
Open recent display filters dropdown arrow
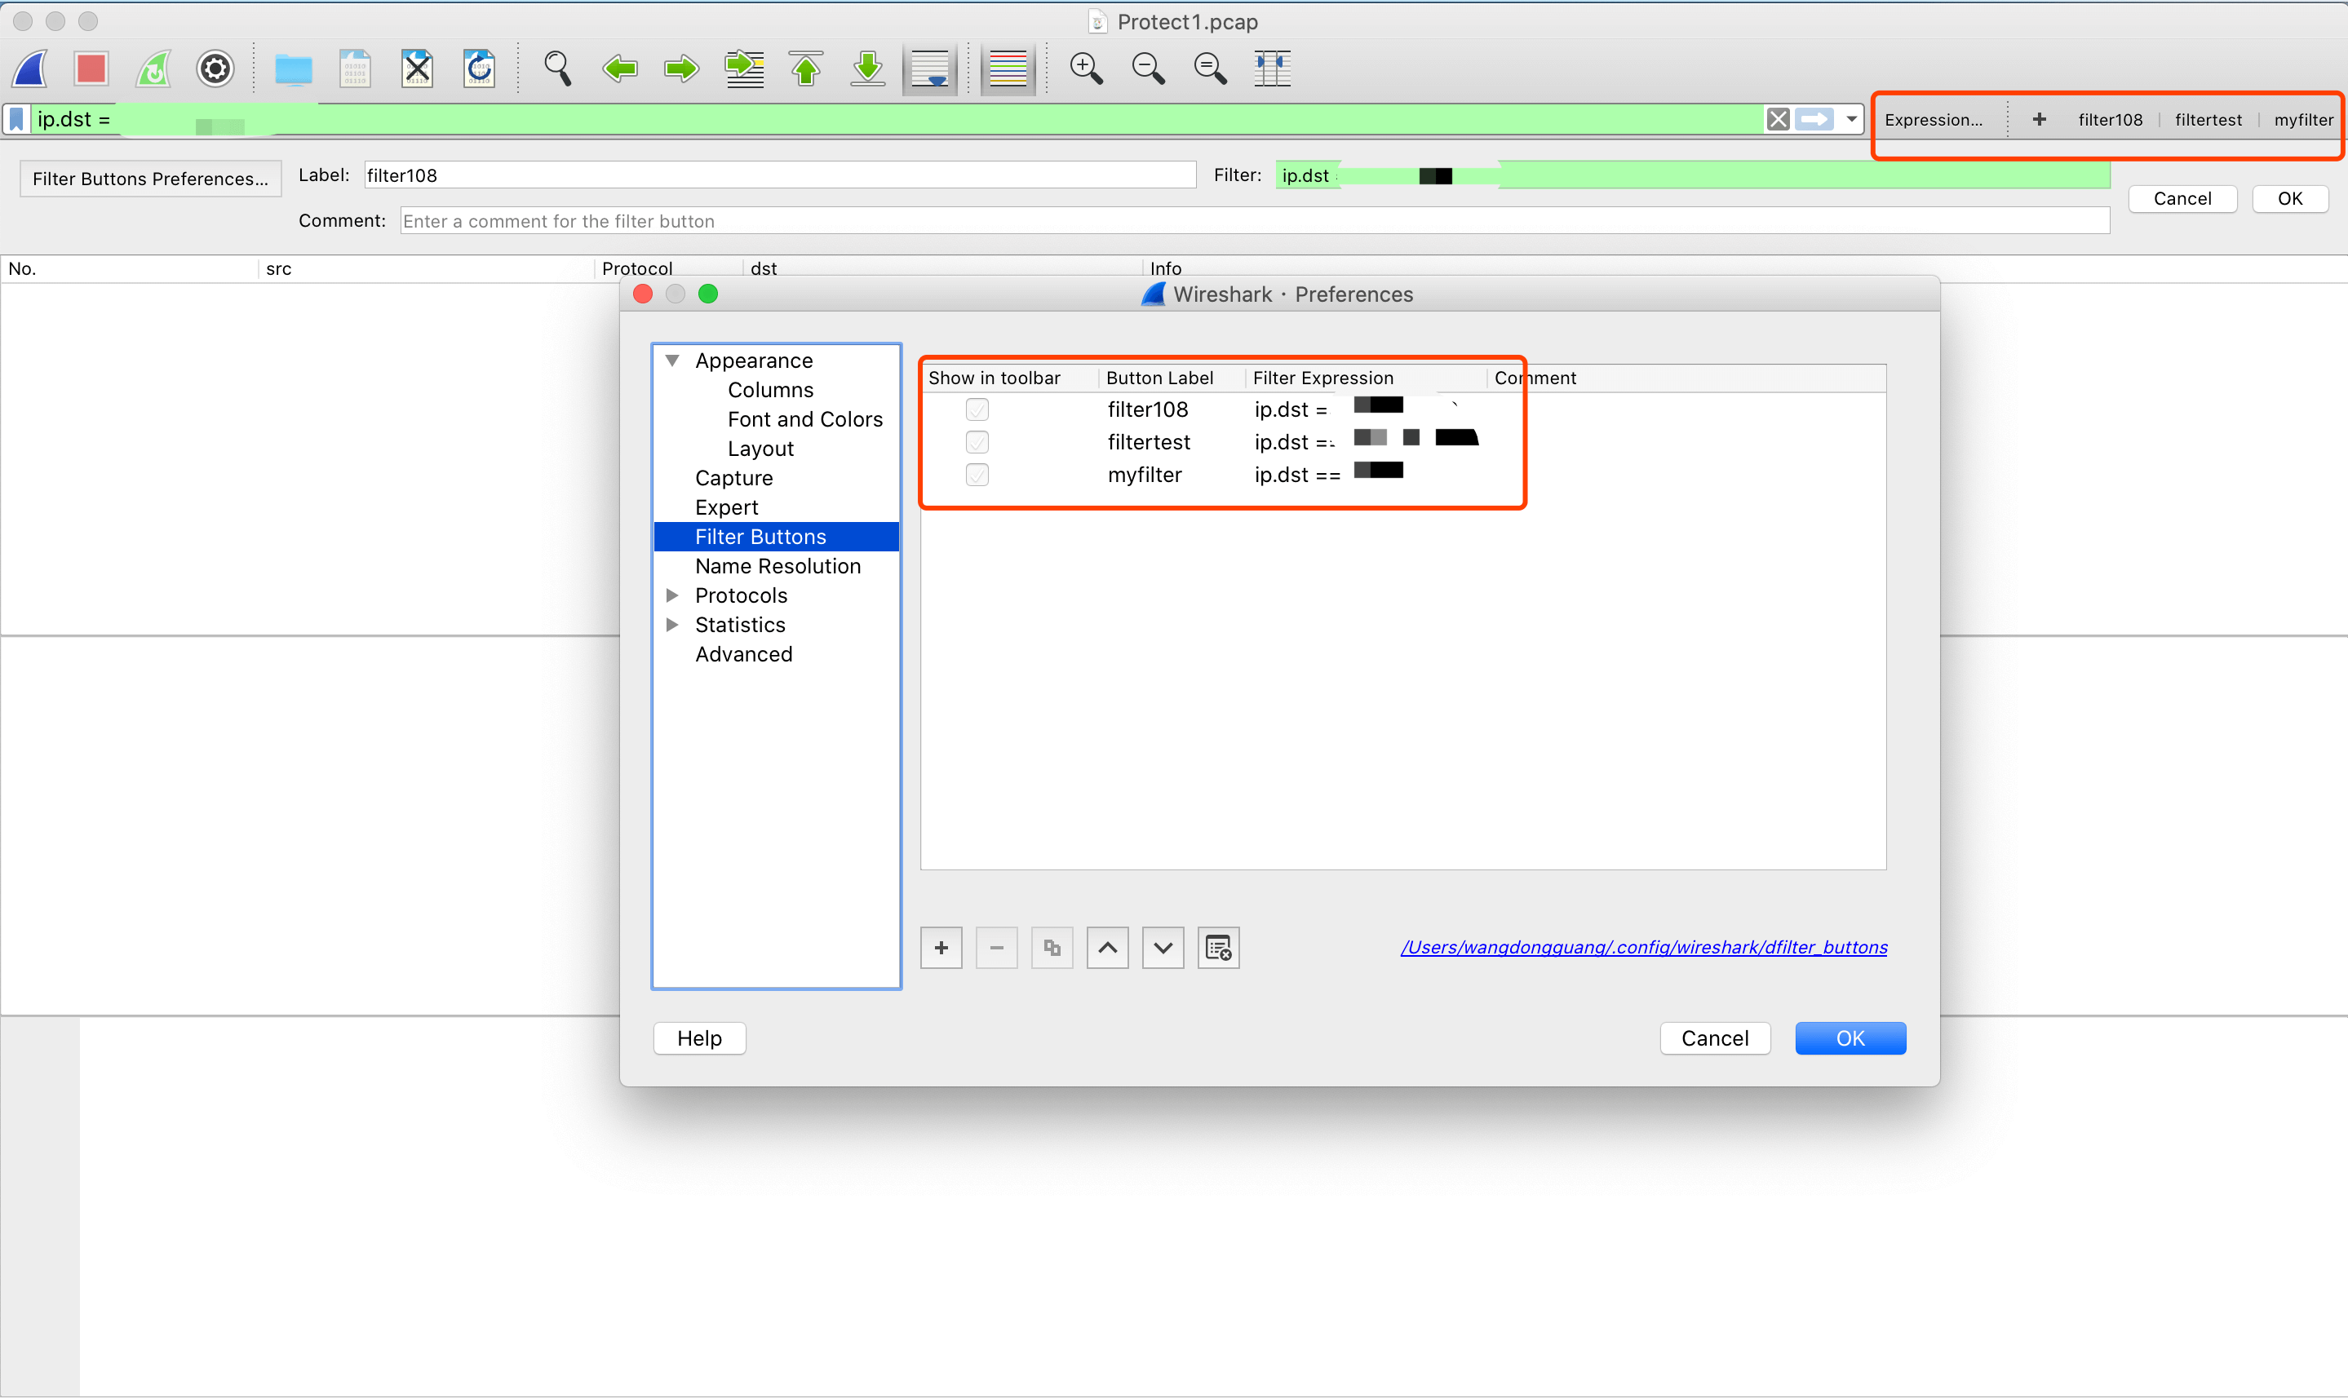coord(1851,120)
